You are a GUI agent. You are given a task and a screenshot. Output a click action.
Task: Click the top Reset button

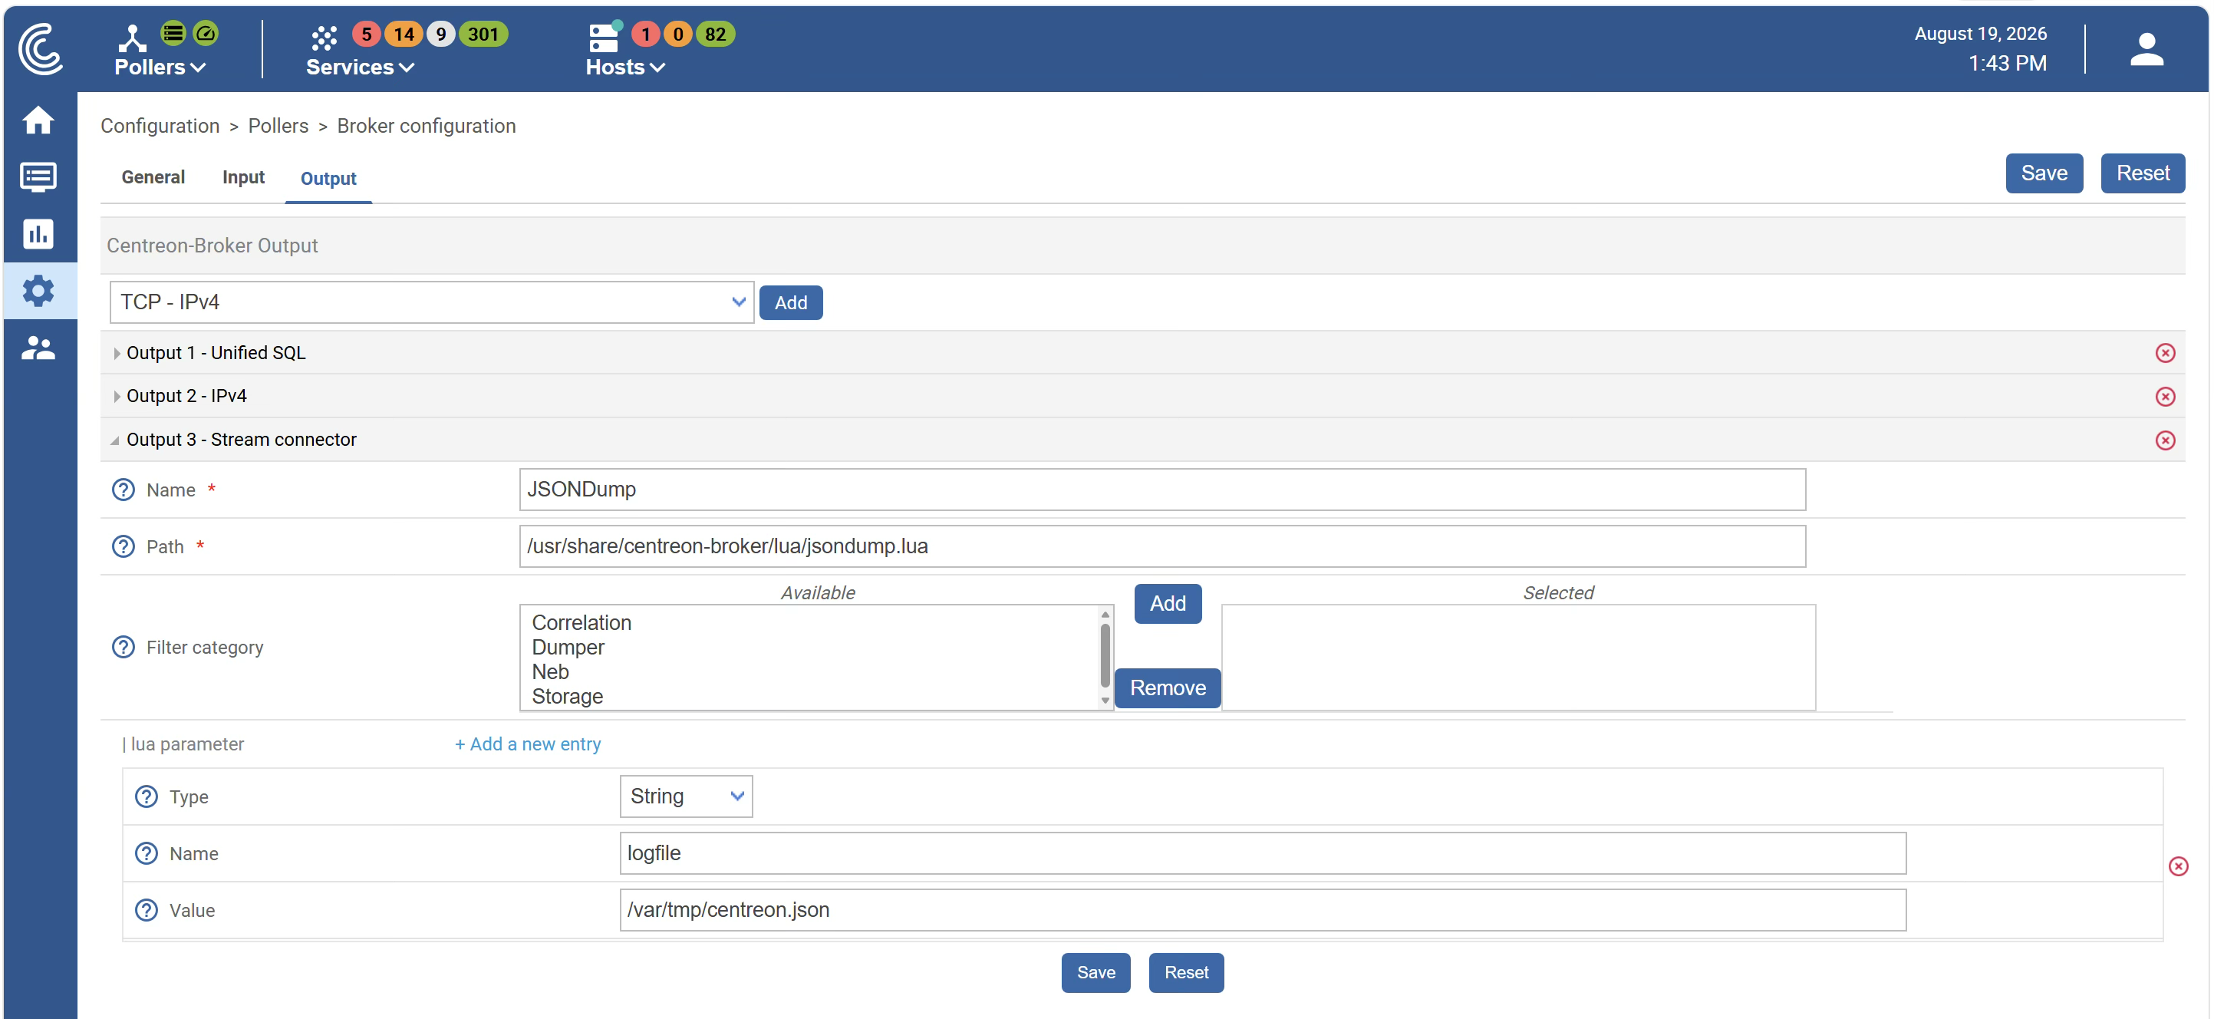pyautogui.click(x=2143, y=173)
